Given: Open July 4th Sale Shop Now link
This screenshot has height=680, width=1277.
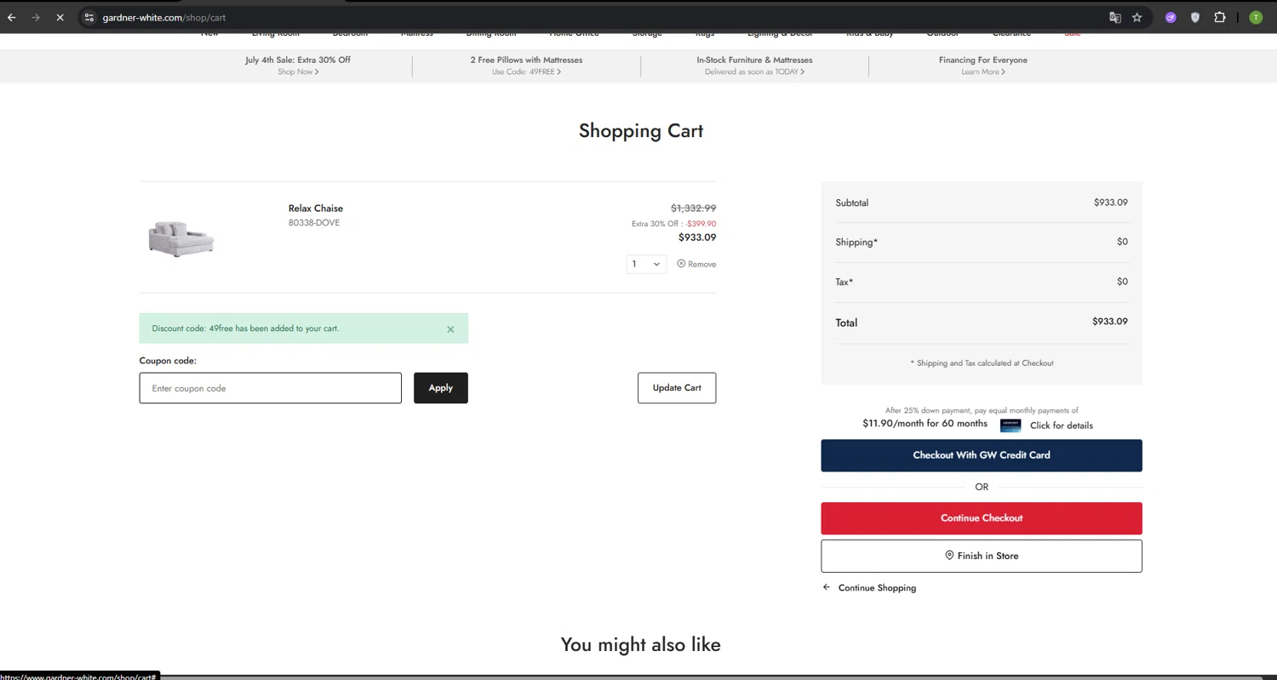Looking at the screenshot, I should tap(298, 72).
